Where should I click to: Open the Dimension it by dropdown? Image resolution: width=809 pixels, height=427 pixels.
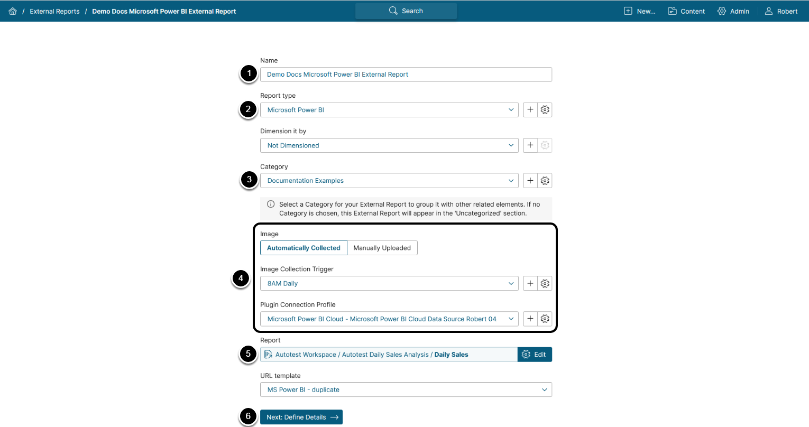point(389,145)
